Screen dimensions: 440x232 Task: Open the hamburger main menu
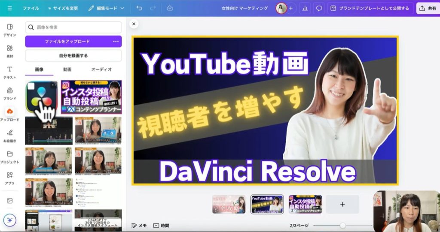(10, 8)
